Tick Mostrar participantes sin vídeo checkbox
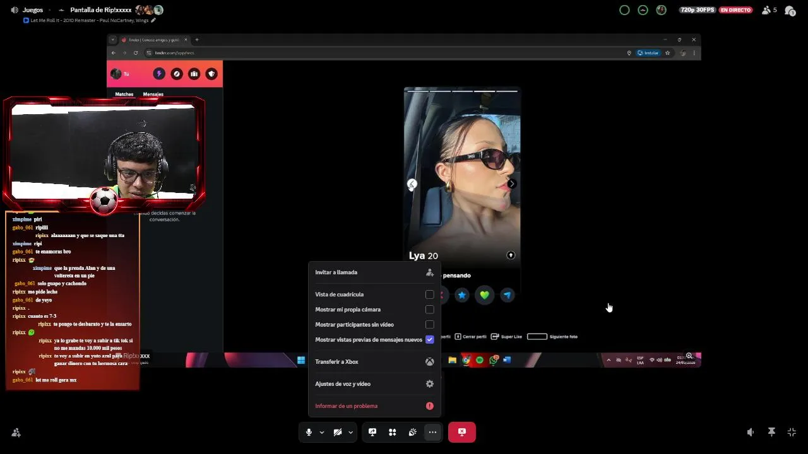The width and height of the screenshot is (808, 454). pyautogui.click(x=430, y=325)
